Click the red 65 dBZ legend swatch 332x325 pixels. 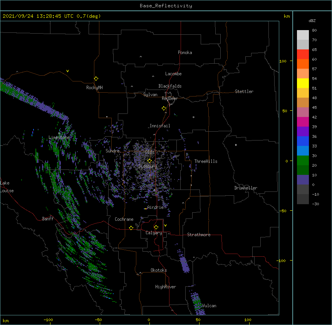click(303, 54)
